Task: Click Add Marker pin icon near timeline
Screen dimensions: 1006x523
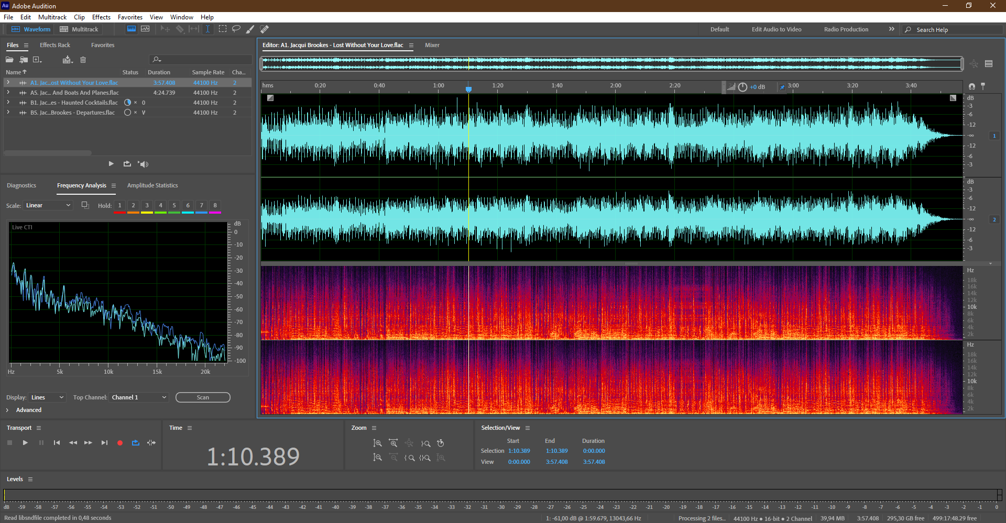Action: [x=983, y=86]
